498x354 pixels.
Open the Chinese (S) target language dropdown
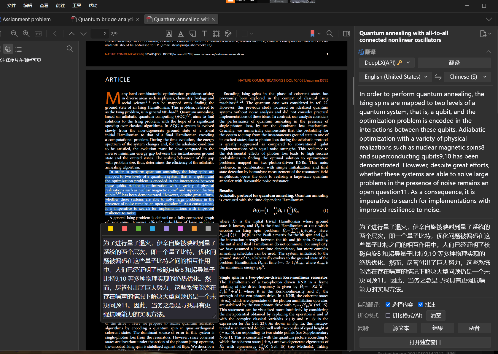click(467, 77)
